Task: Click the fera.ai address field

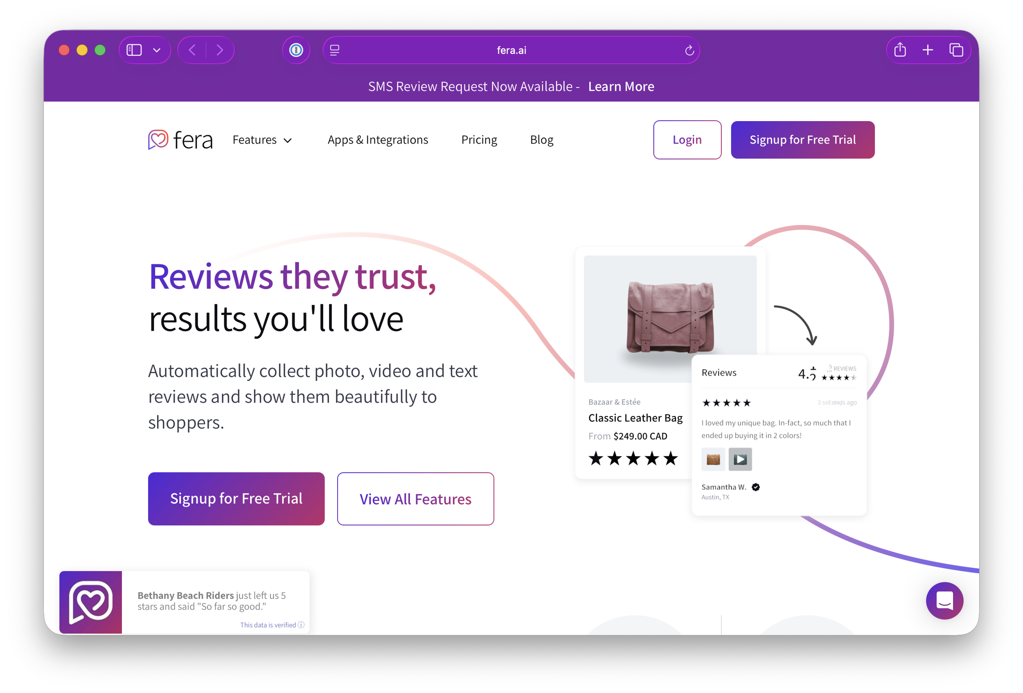Action: click(511, 50)
